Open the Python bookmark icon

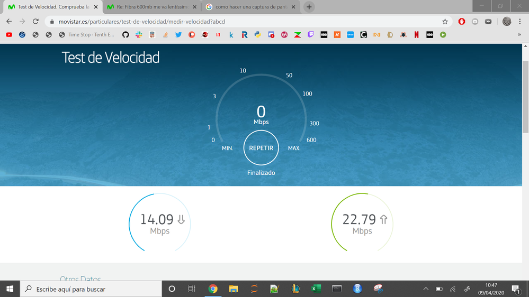[x=258, y=35]
